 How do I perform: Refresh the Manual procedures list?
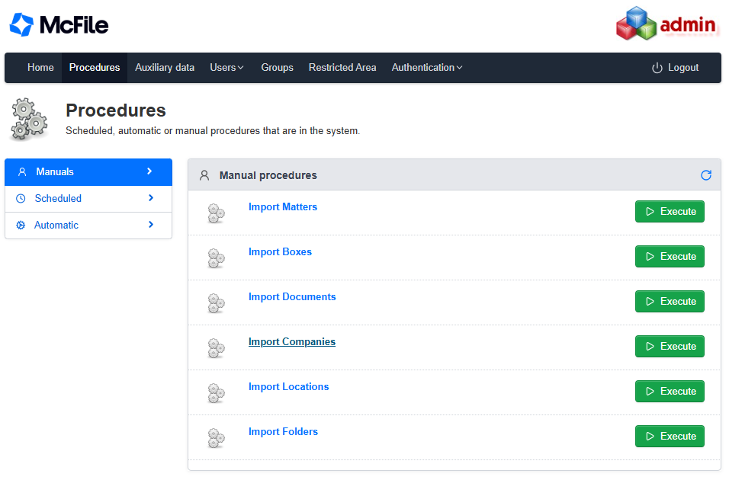[x=706, y=175]
